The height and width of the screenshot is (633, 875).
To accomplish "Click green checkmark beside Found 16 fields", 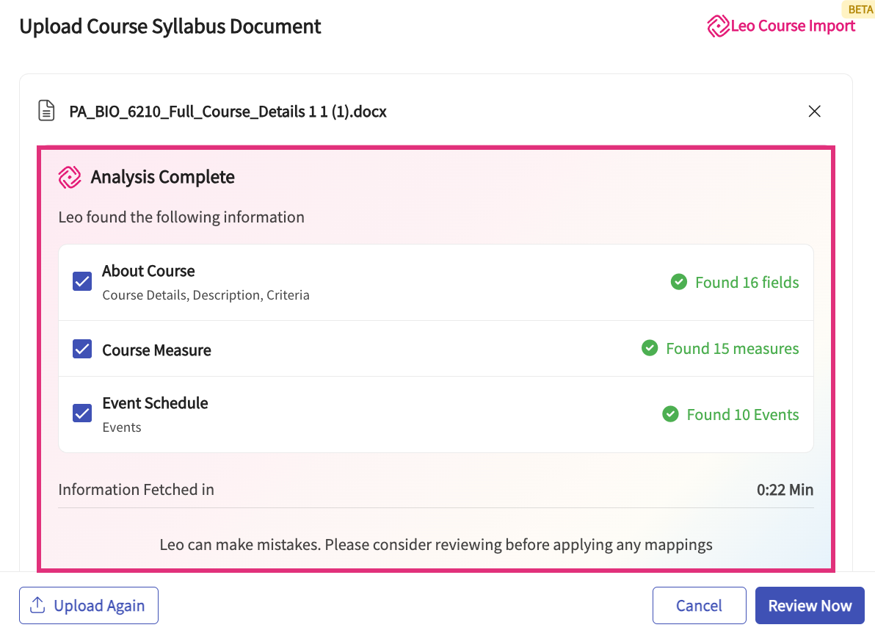I will [x=678, y=282].
